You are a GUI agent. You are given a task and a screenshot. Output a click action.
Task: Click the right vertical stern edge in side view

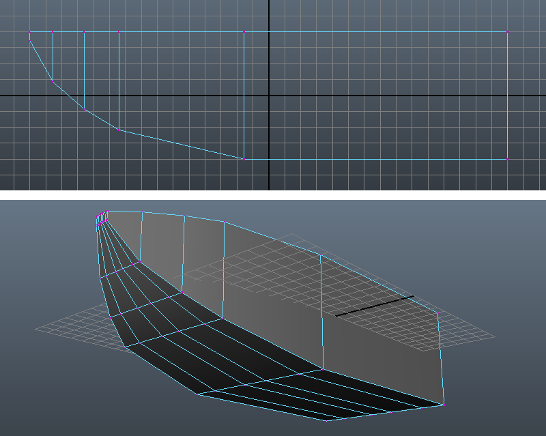pyautogui.click(x=507, y=96)
